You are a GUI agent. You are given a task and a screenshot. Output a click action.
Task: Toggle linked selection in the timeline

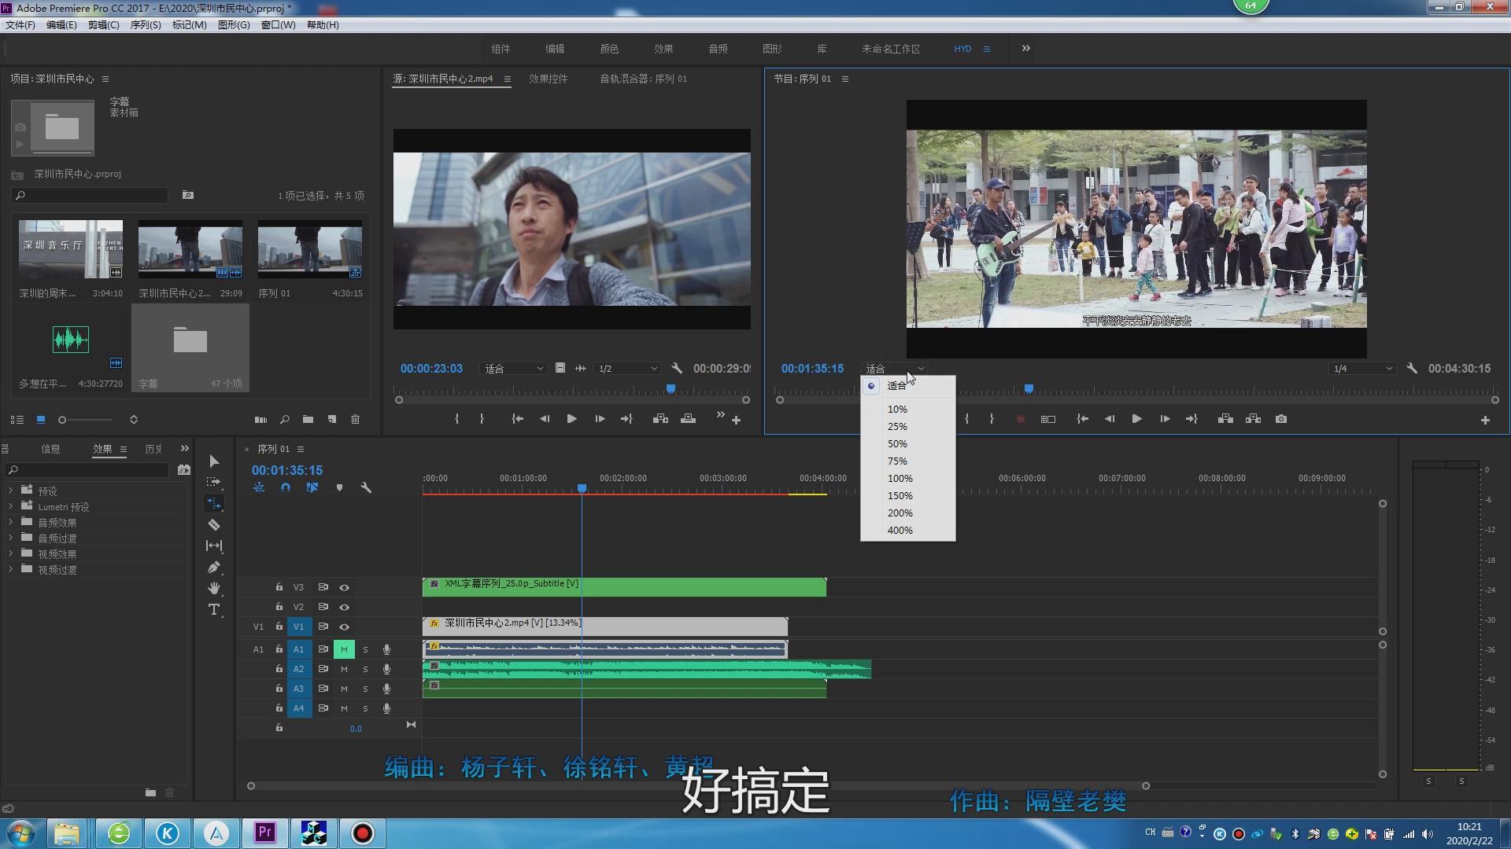click(x=312, y=487)
